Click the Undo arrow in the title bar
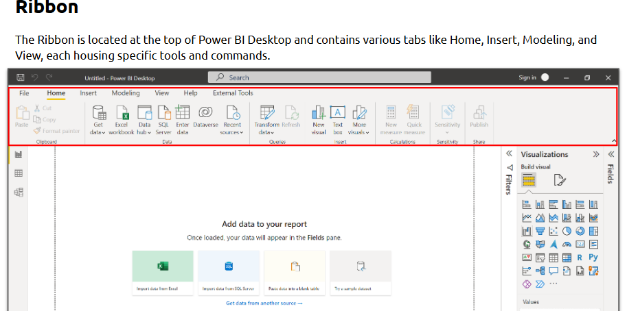The image size is (627, 311). [x=35, y=77]
